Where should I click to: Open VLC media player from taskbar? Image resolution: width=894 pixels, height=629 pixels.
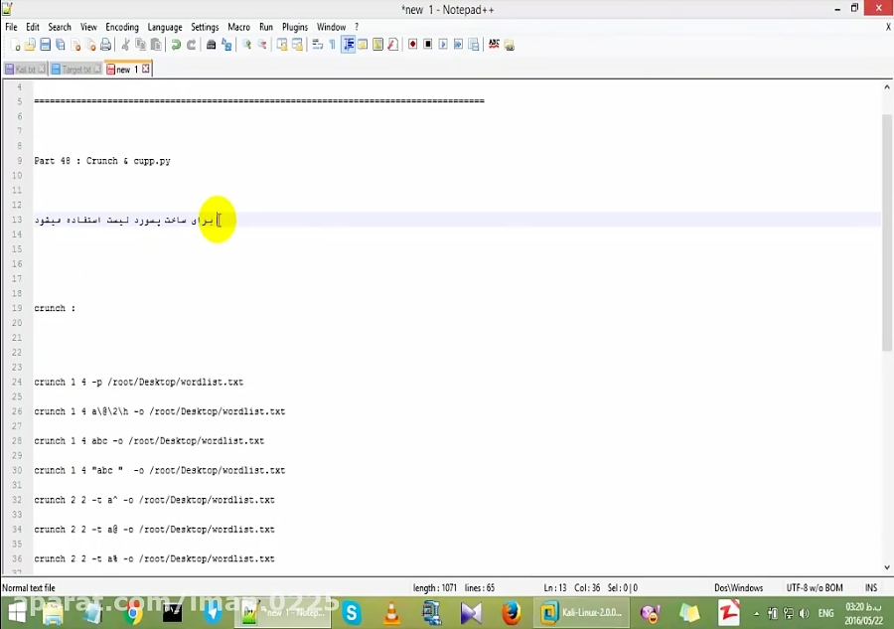point(391,613)
